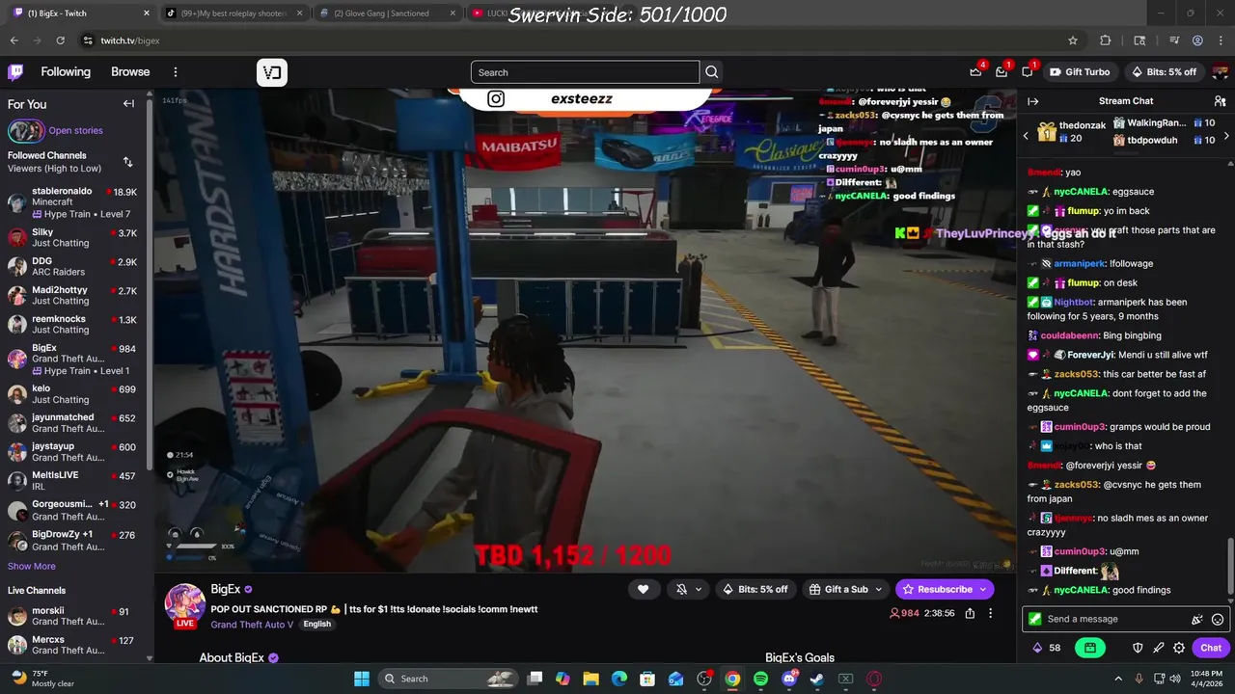Click the green channel points chest button

[1090, 648]
